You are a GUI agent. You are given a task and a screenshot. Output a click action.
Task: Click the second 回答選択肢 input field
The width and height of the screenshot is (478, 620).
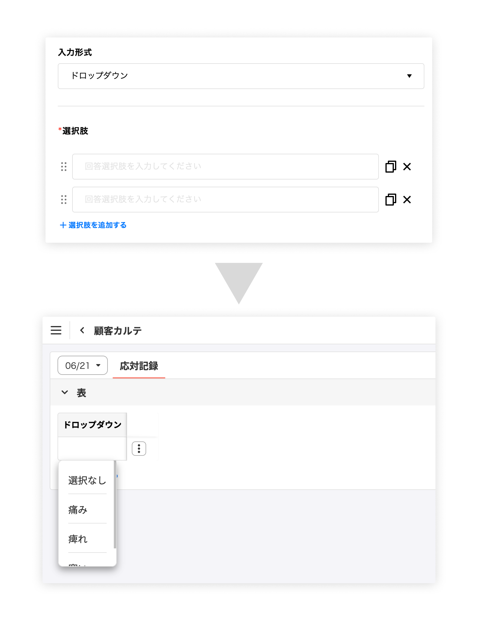(x=226, y=200)
